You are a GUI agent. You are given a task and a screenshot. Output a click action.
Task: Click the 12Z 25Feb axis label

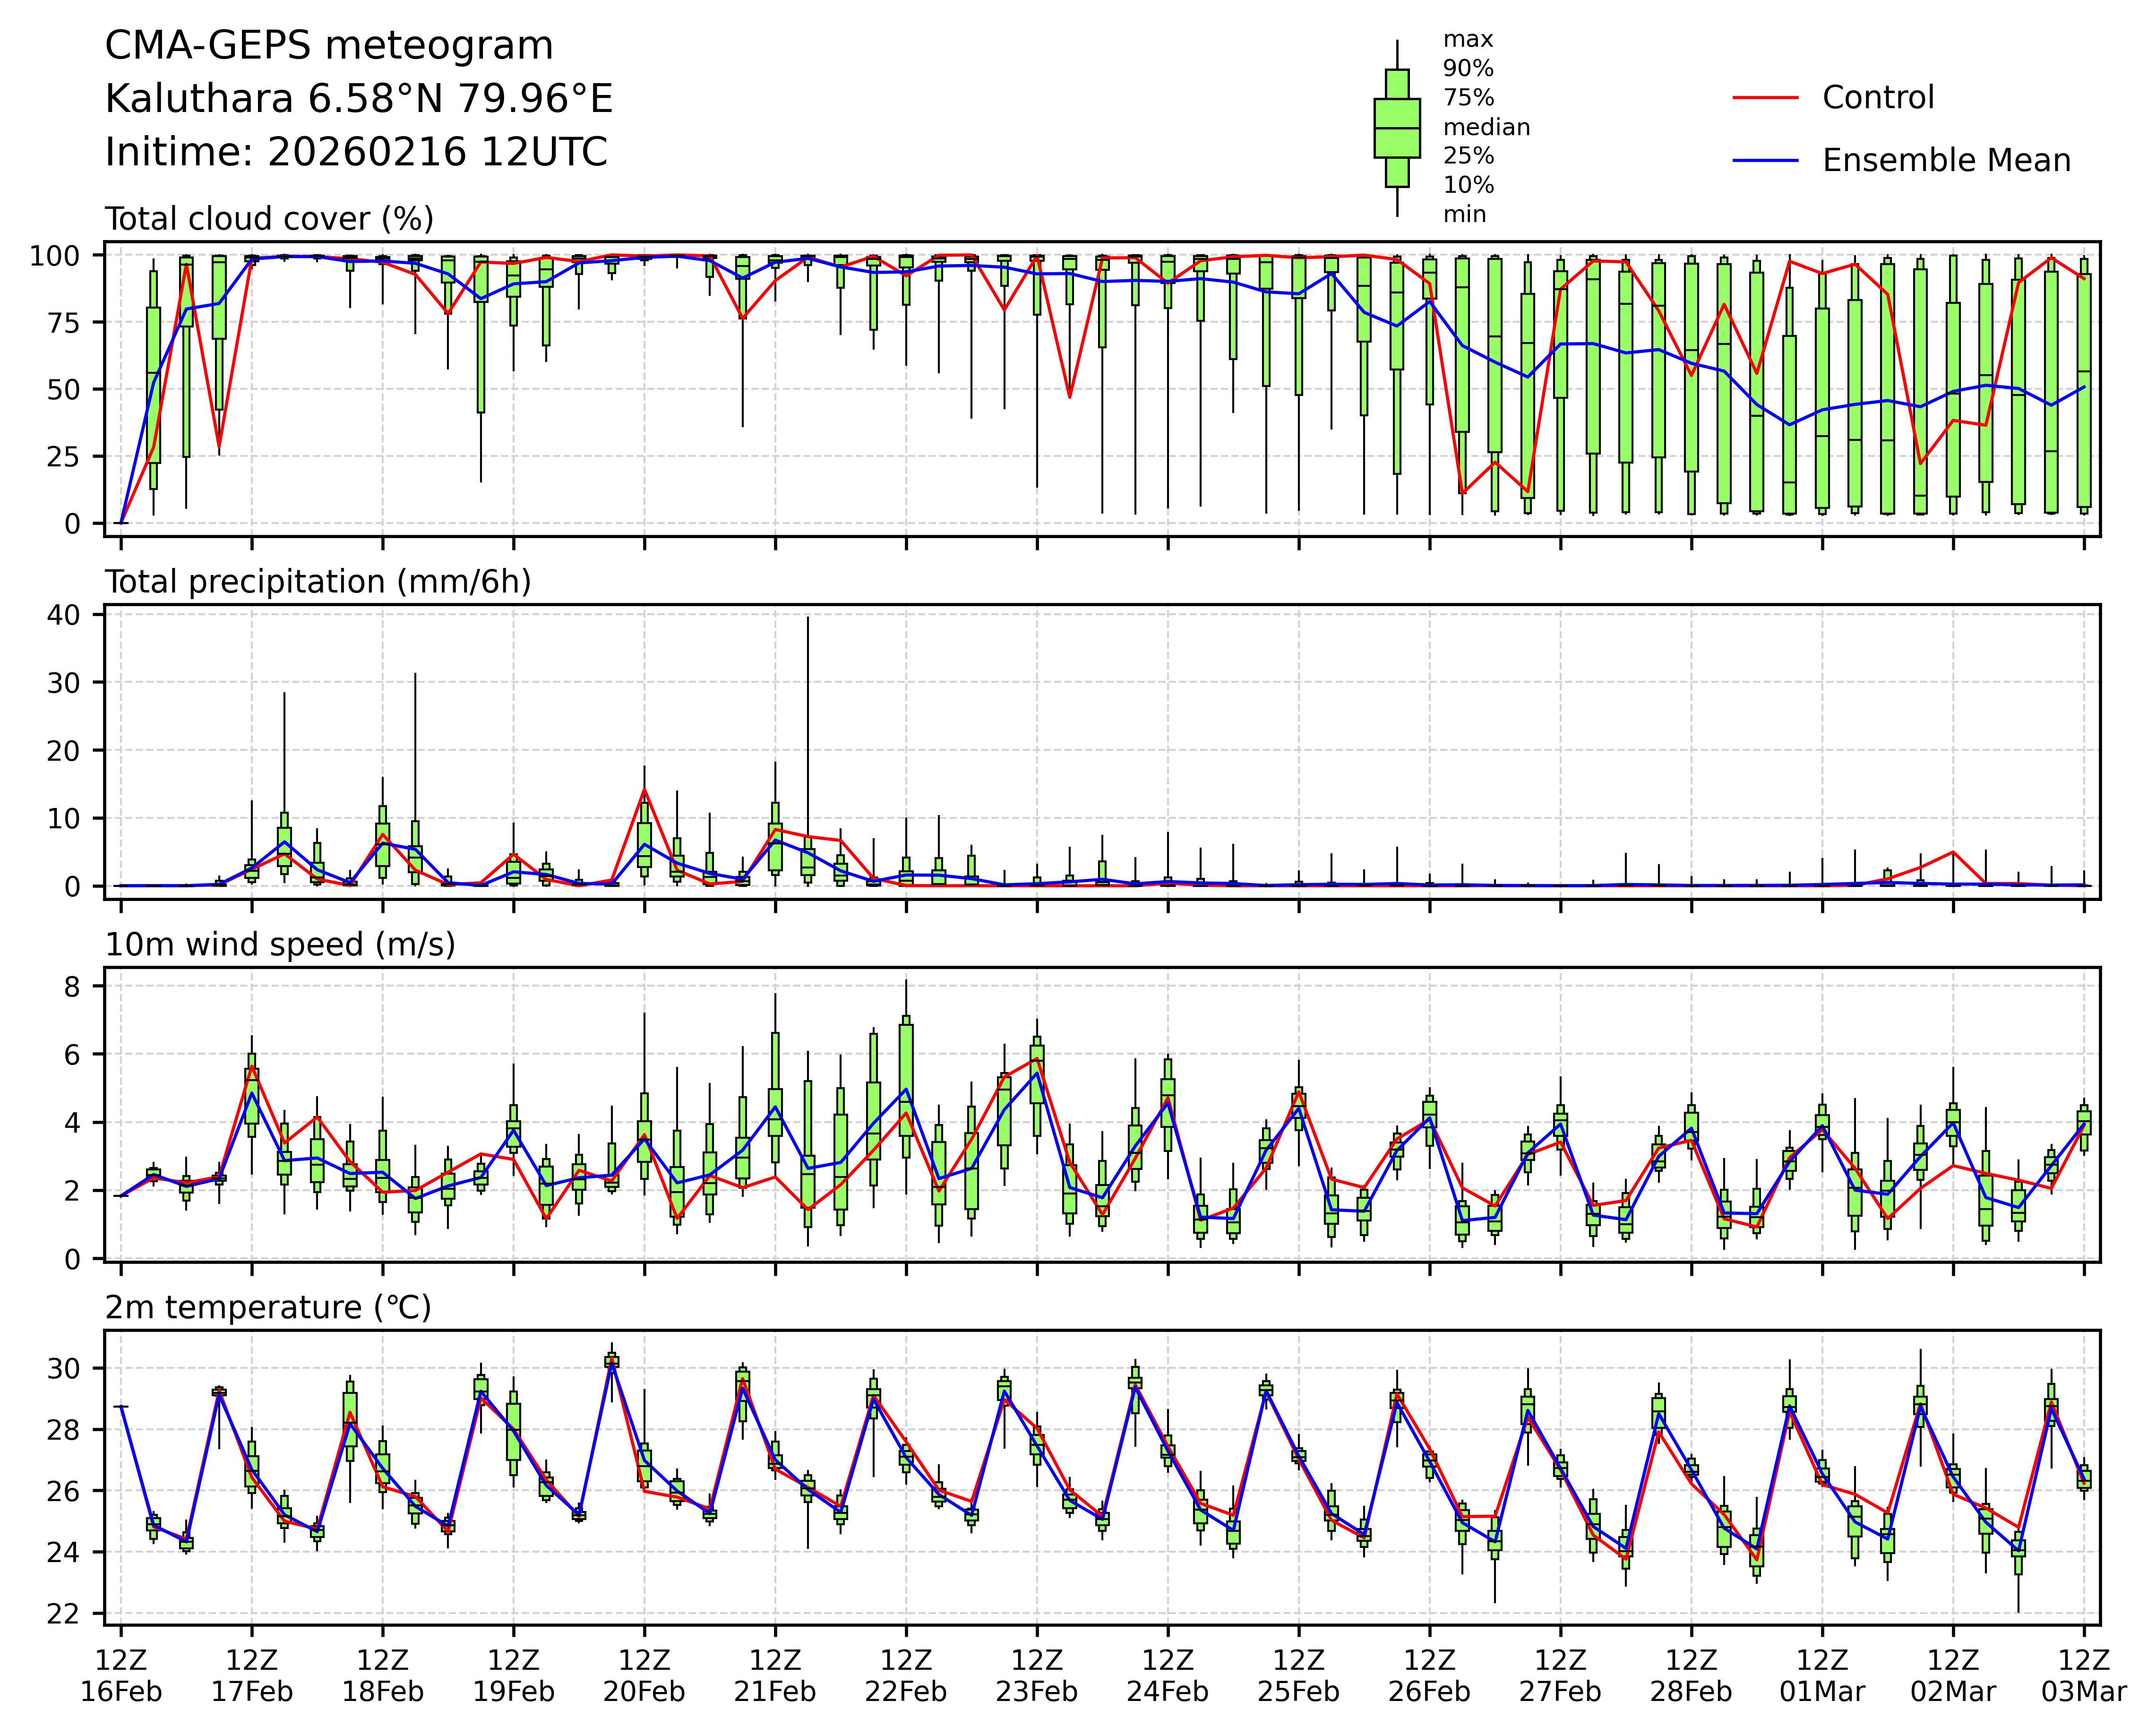[1298, 1676]
